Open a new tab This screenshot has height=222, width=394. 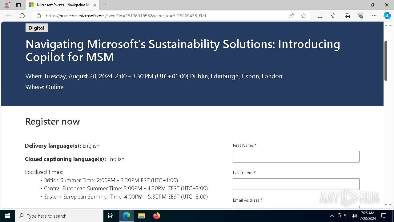point(105,5)
